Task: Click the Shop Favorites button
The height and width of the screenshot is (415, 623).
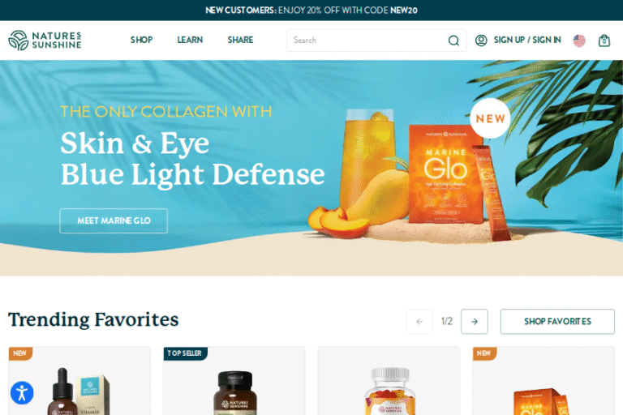Action: tap(557, 321)
